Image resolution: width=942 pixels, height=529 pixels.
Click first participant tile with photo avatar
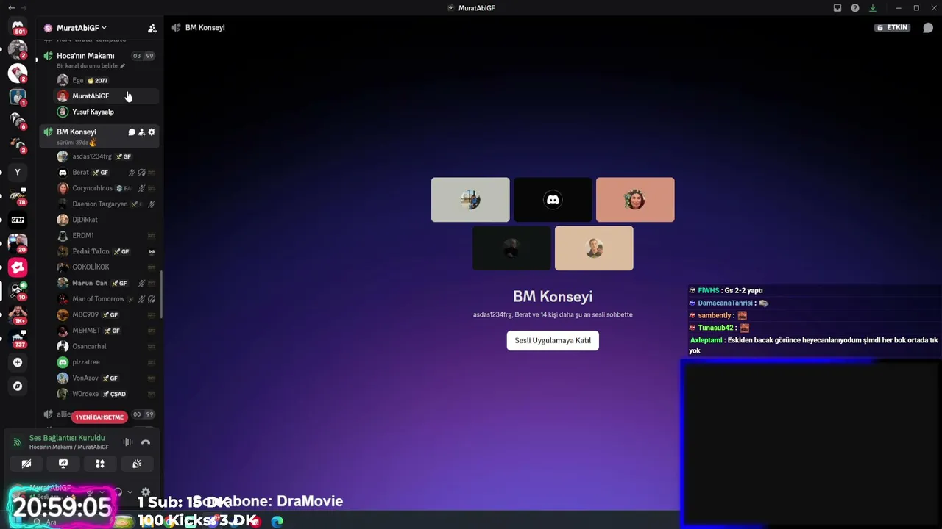pos(470,200)
